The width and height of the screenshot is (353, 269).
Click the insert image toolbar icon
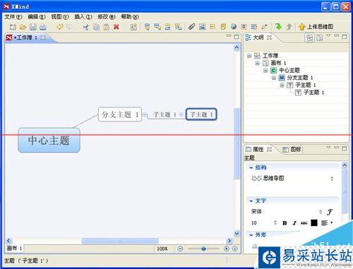[x=202, y=27]
